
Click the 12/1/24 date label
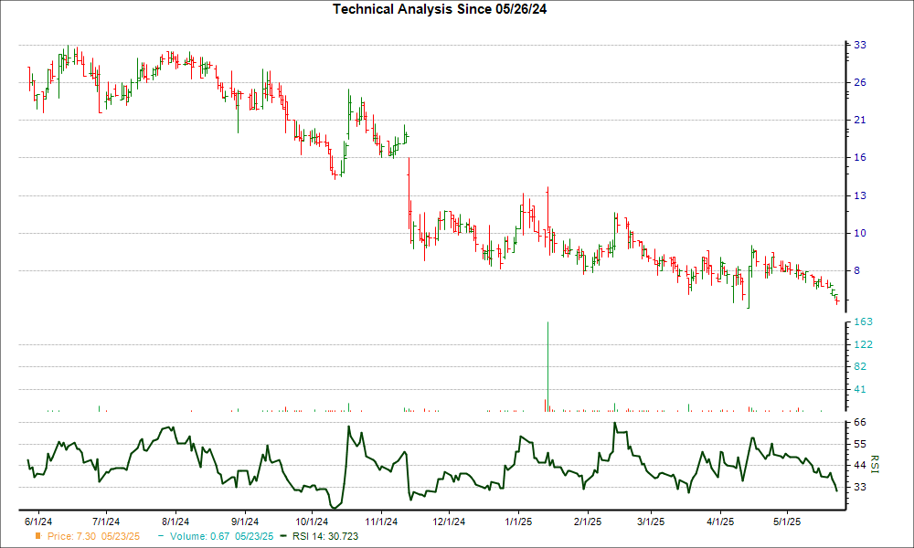click(x=449, y=522)
